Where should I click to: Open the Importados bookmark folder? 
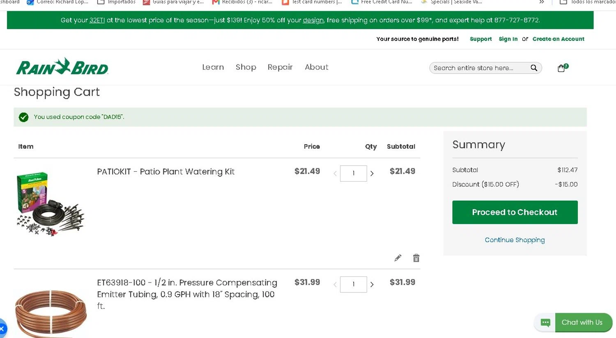[116, 2]
